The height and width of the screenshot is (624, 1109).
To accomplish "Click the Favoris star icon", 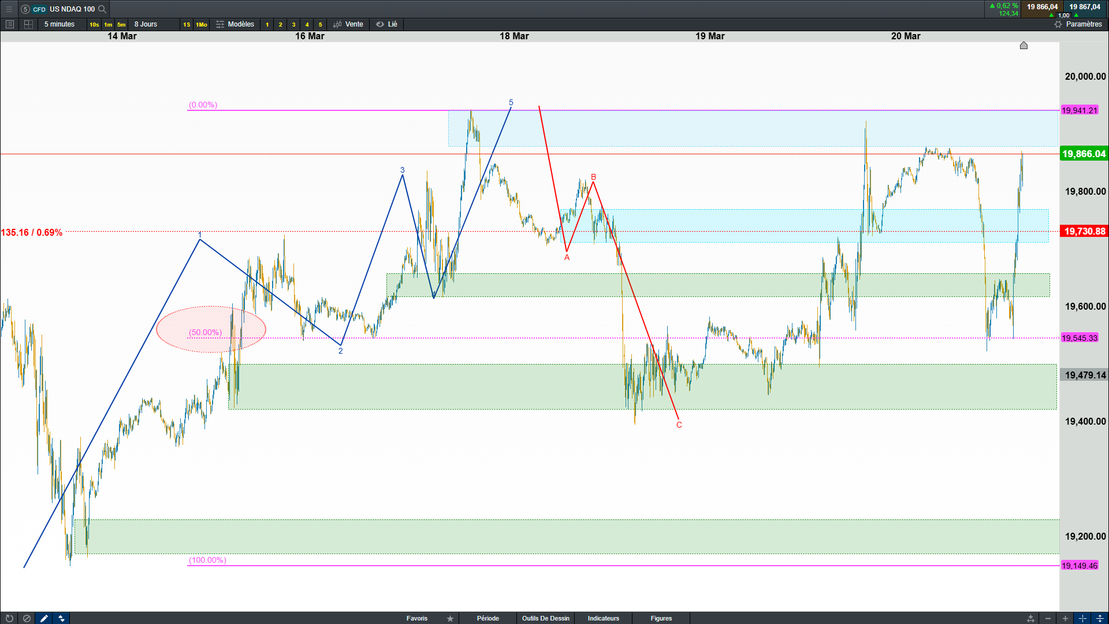I will tap(450, 618).
